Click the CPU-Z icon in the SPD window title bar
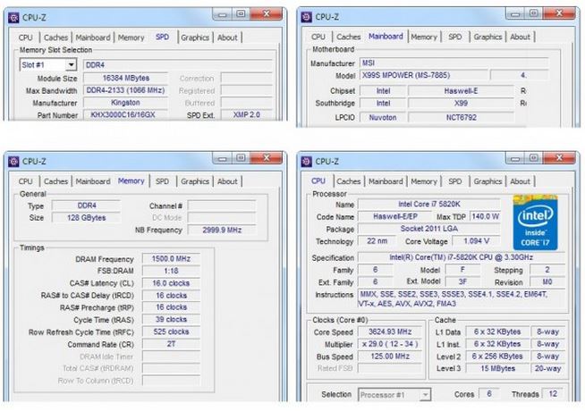The image size is (585, 411). pos(13,15)
